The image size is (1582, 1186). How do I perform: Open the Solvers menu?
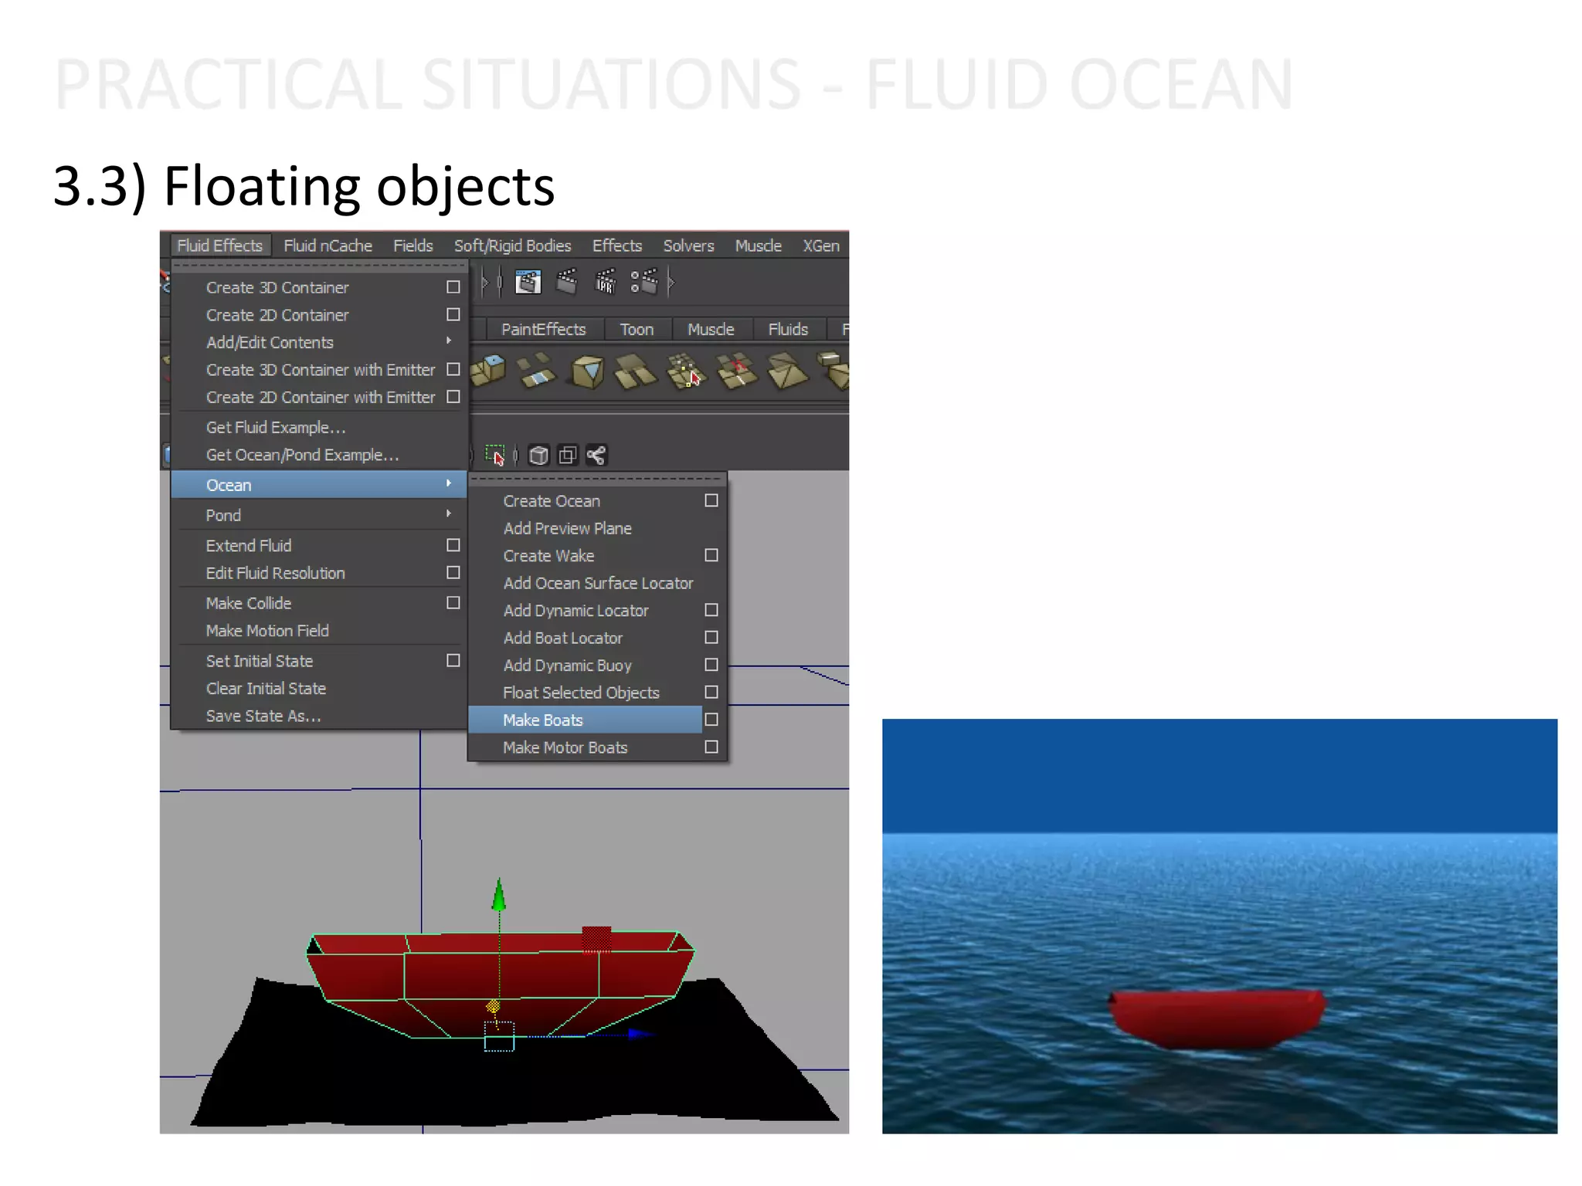[x=689, y=246]
